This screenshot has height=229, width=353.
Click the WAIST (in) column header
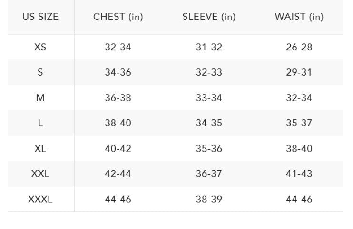299,17
